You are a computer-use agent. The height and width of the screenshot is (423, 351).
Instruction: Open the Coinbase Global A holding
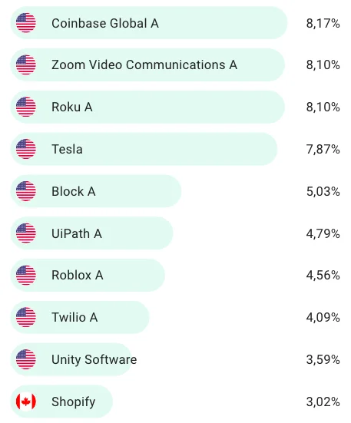(105, 23)
